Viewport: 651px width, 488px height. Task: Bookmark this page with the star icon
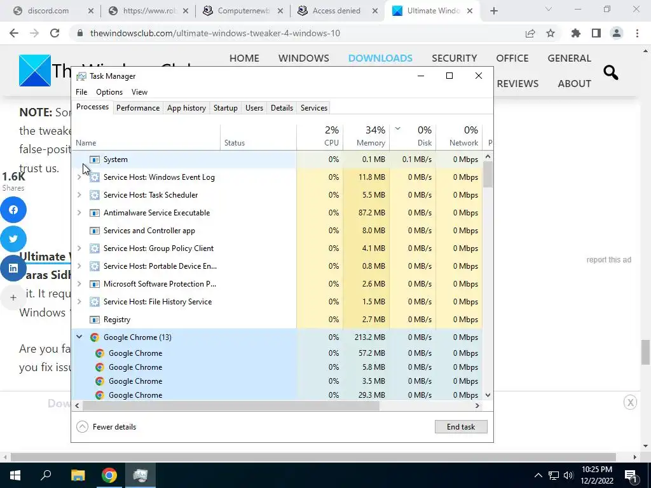551,33
